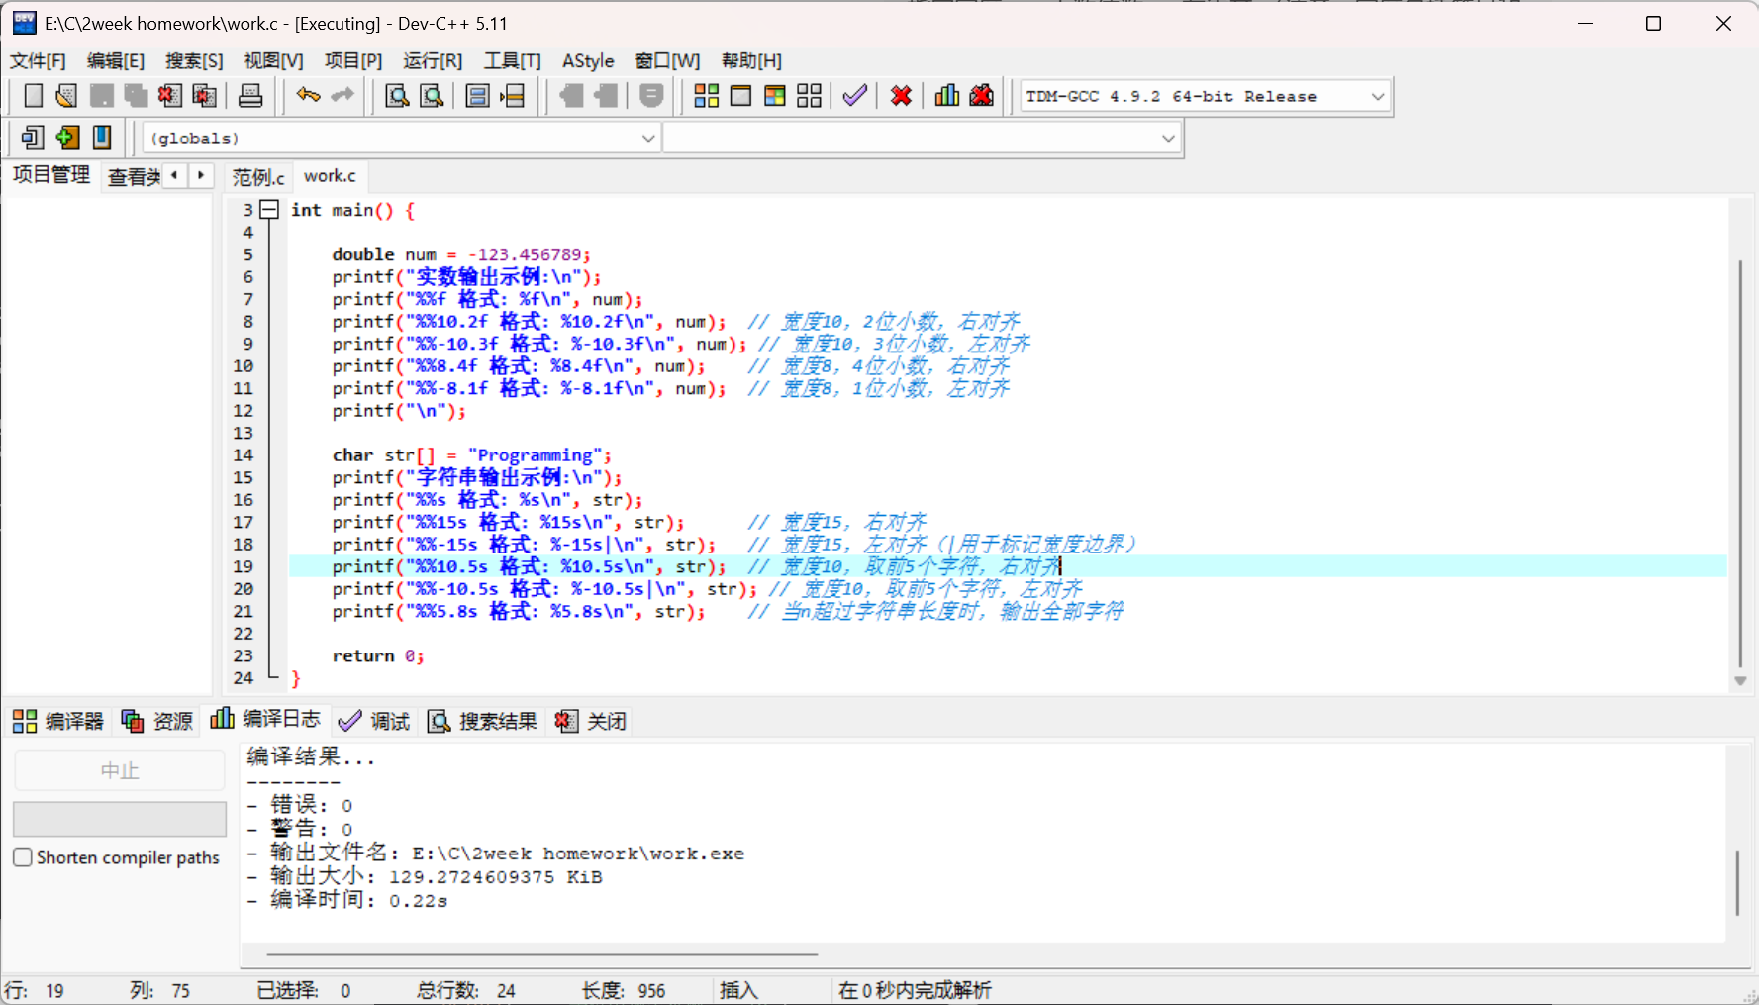Print the file with the printer icon
Viewport: 1759px width, 1005px height.
[x=250, y=96]
